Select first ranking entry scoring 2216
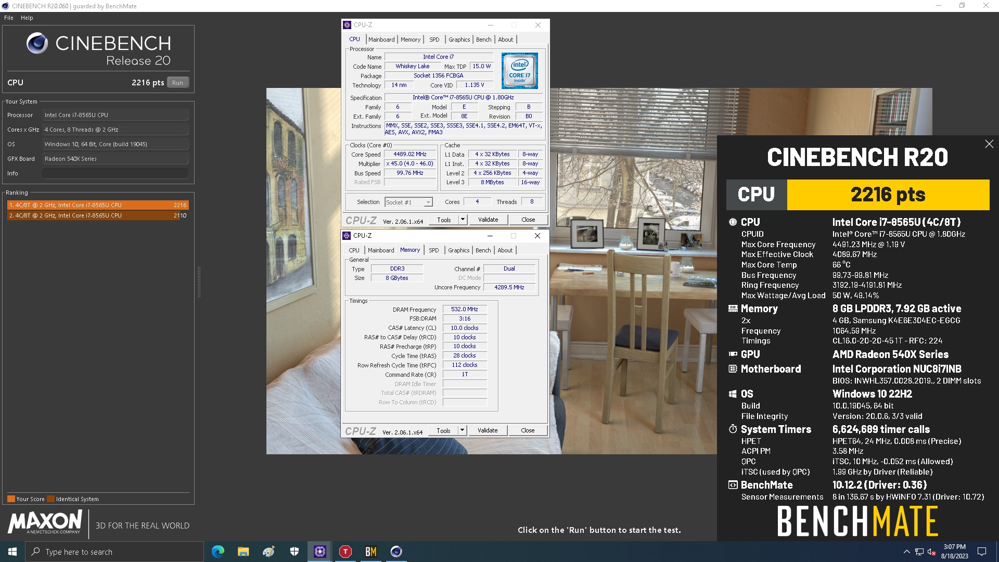 [98, 205]
